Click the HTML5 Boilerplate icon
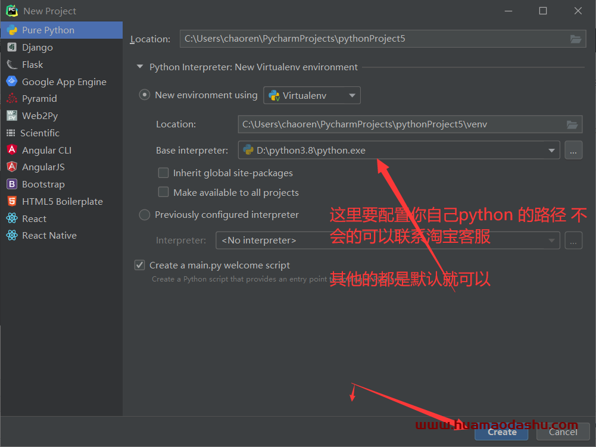The width and height of the screenshot is (596, 447). click(x=12, y=201)
